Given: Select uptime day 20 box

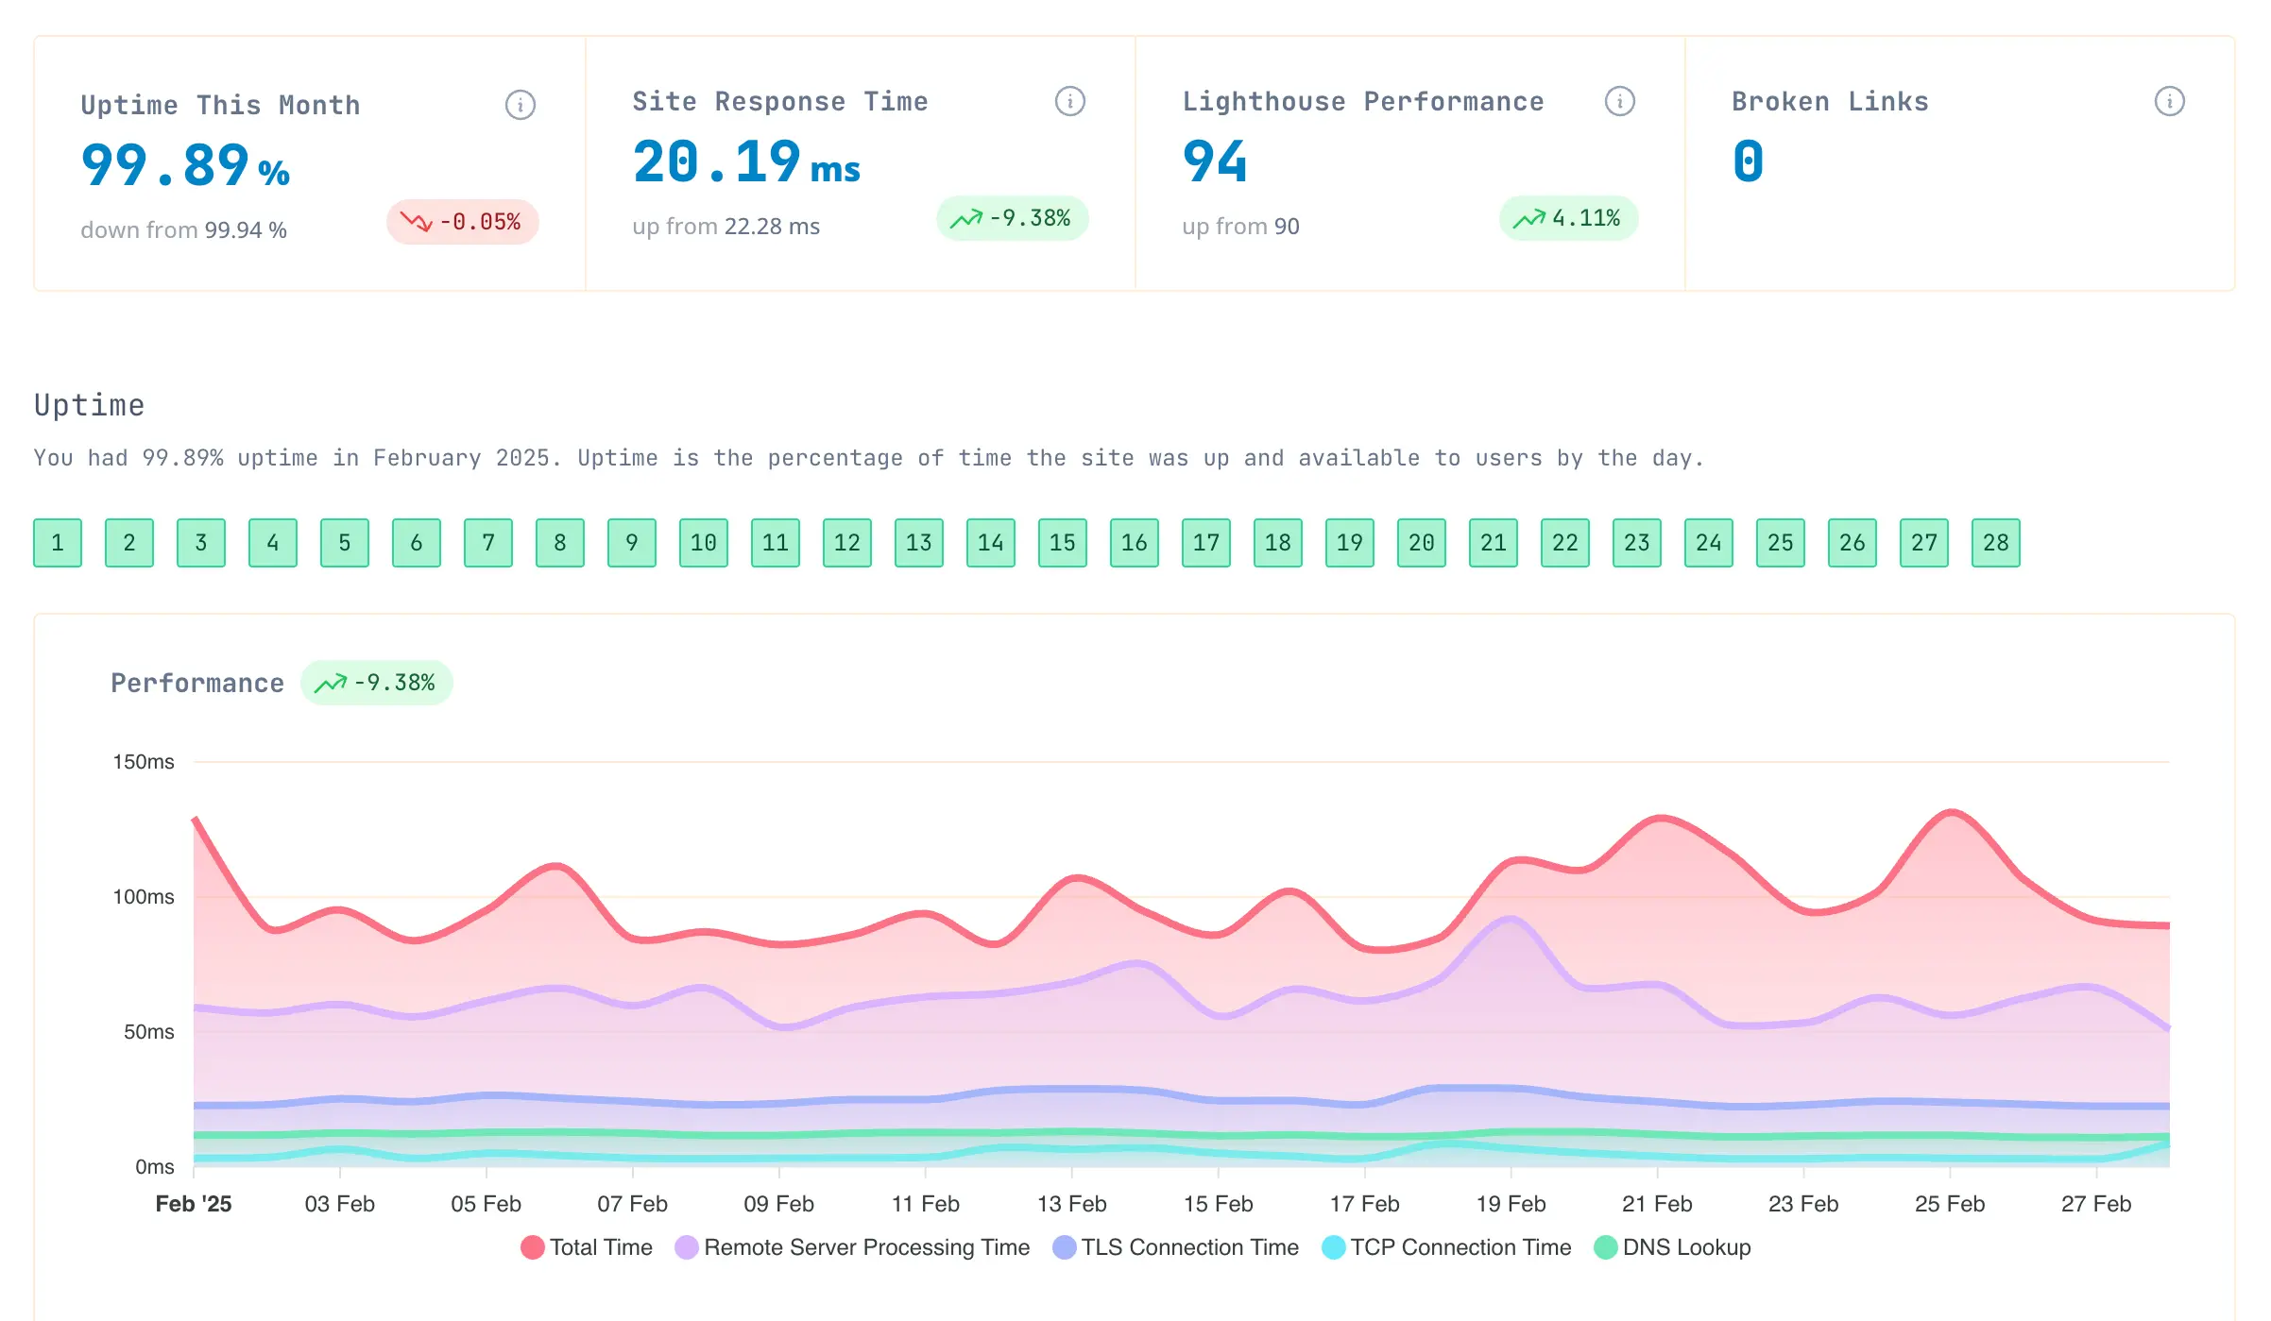Looking at the screenshot, I should (1422, 543).
